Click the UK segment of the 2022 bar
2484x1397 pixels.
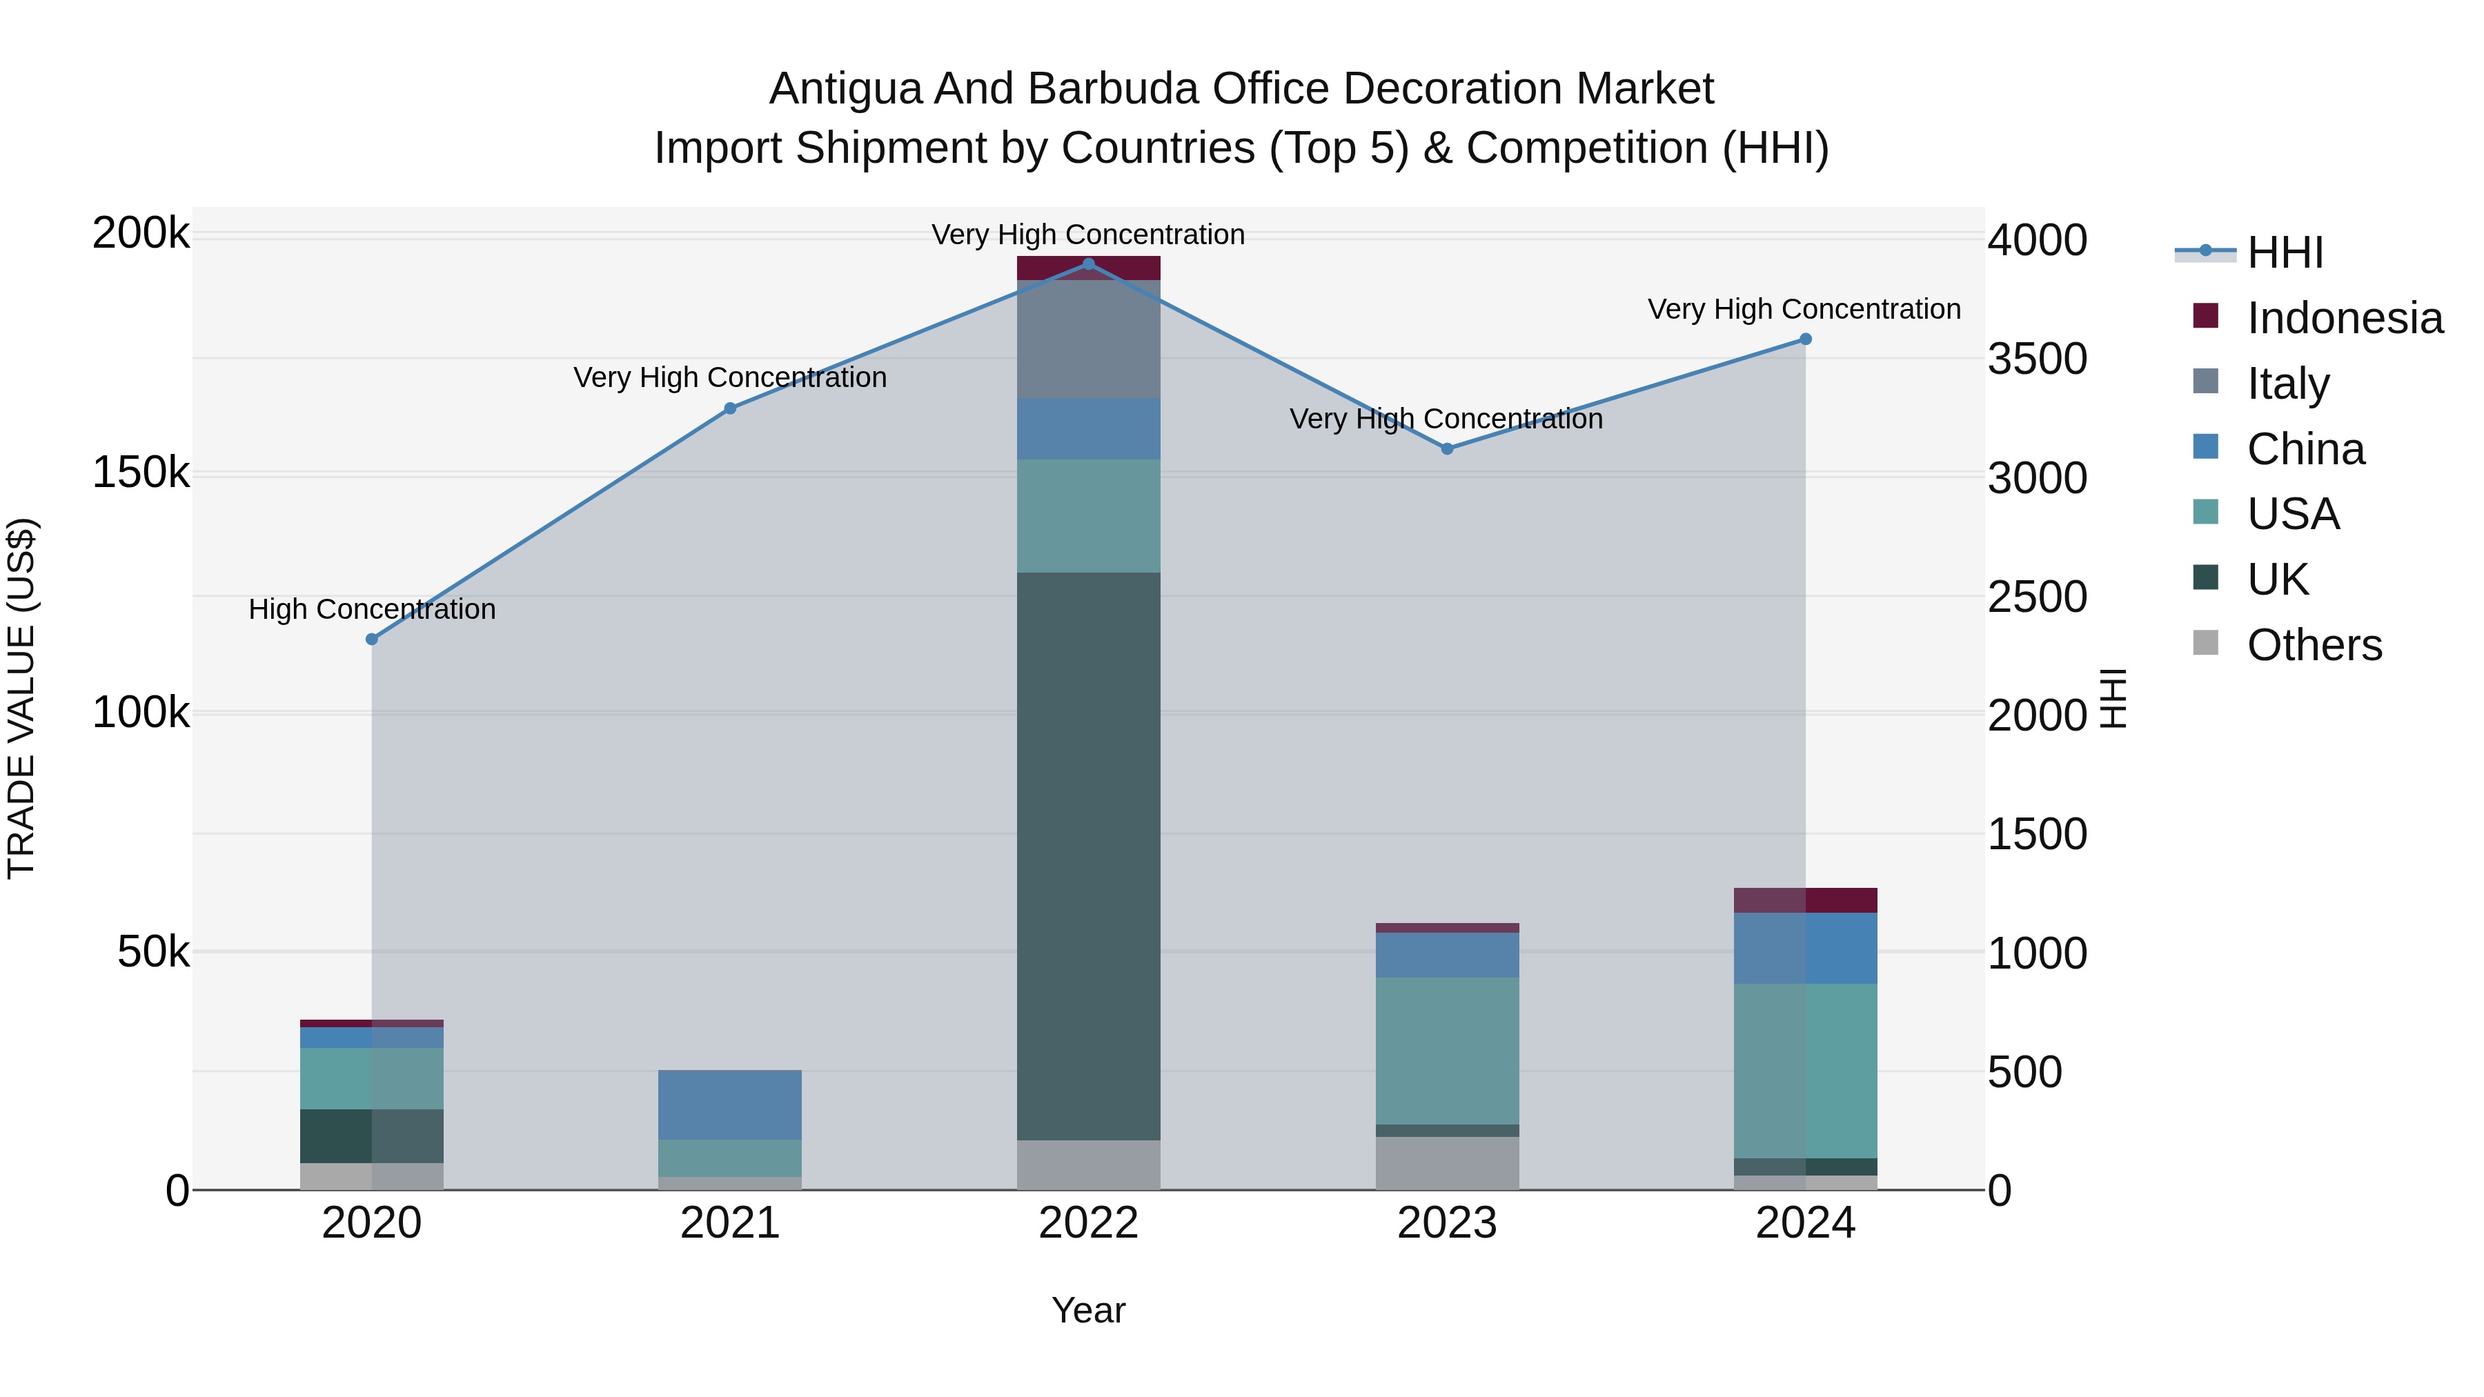pyautogui.click(x=1089, y=856)
